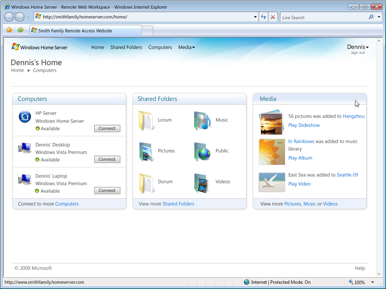Click the Computers breadcrumb link
The image size is (386, 289).
pyautogui.click(x=45, y=70)
